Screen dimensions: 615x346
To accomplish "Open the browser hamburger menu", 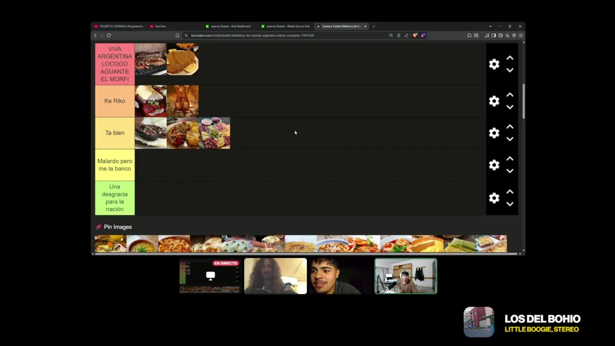I will point(521,36).
